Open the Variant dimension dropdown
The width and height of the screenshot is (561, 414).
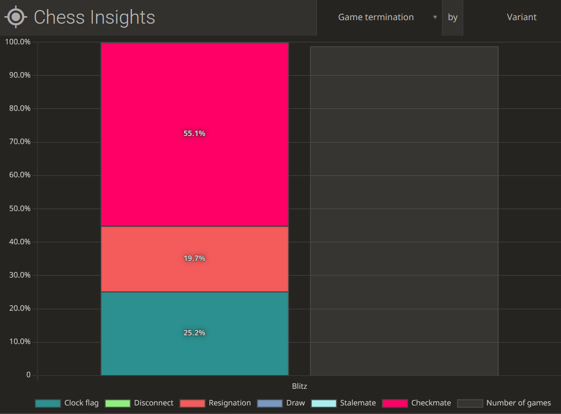512,17
